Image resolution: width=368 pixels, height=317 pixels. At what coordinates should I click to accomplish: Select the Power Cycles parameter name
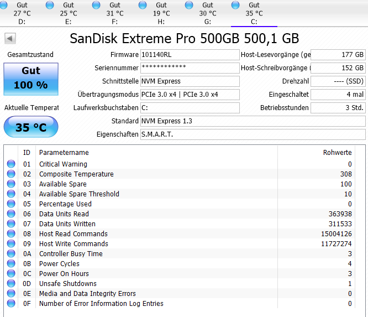pyautogui.click(x=59, y=264)
